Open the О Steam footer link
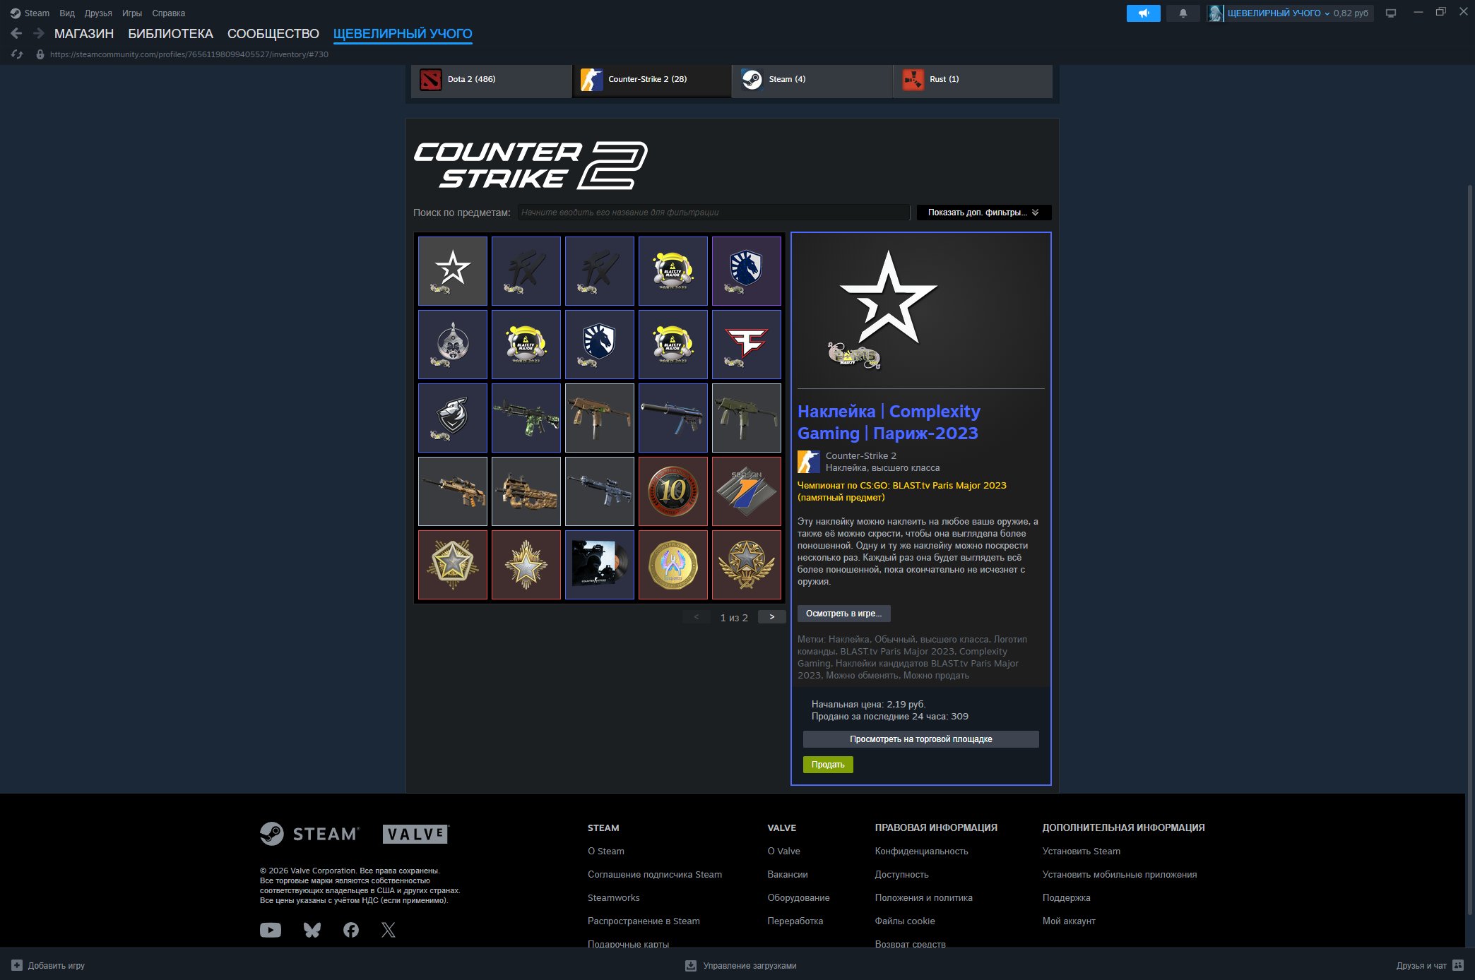This screenshot has width=1475, height=980. click(x=606, y=851)
